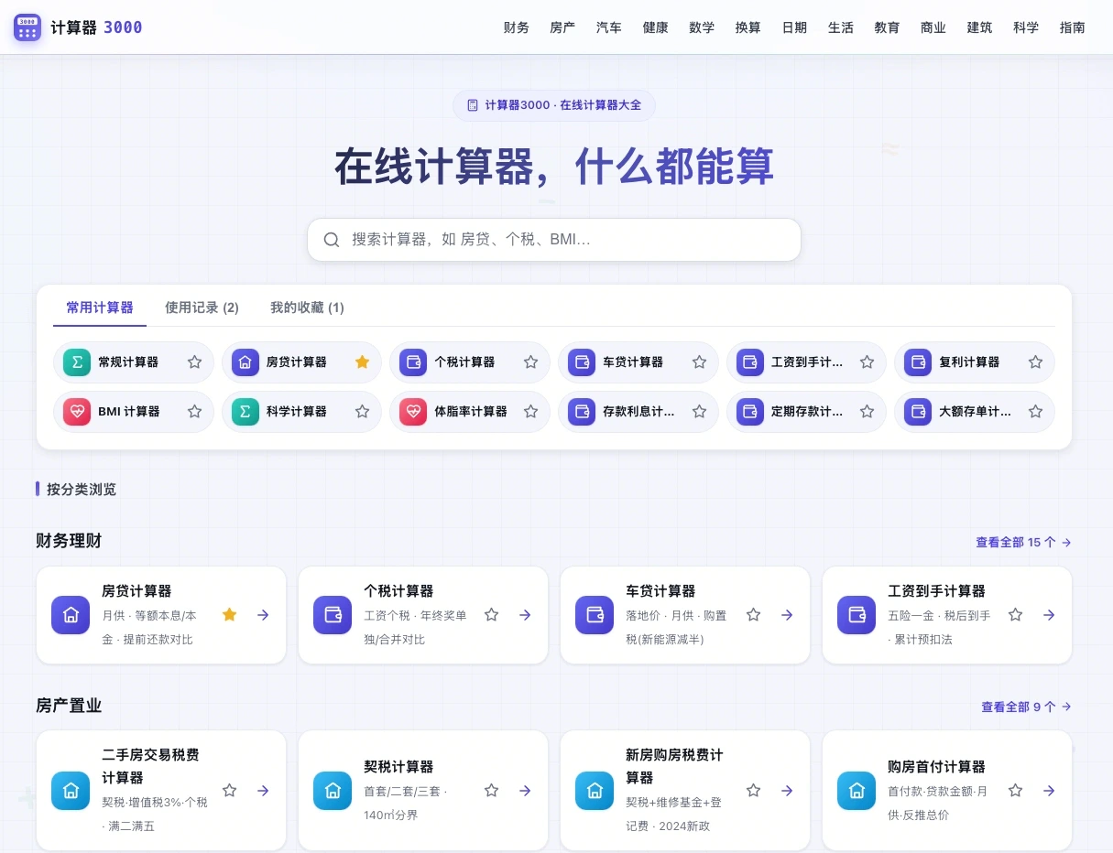Toggle star on 个税计算器 card

pos(492,615)
